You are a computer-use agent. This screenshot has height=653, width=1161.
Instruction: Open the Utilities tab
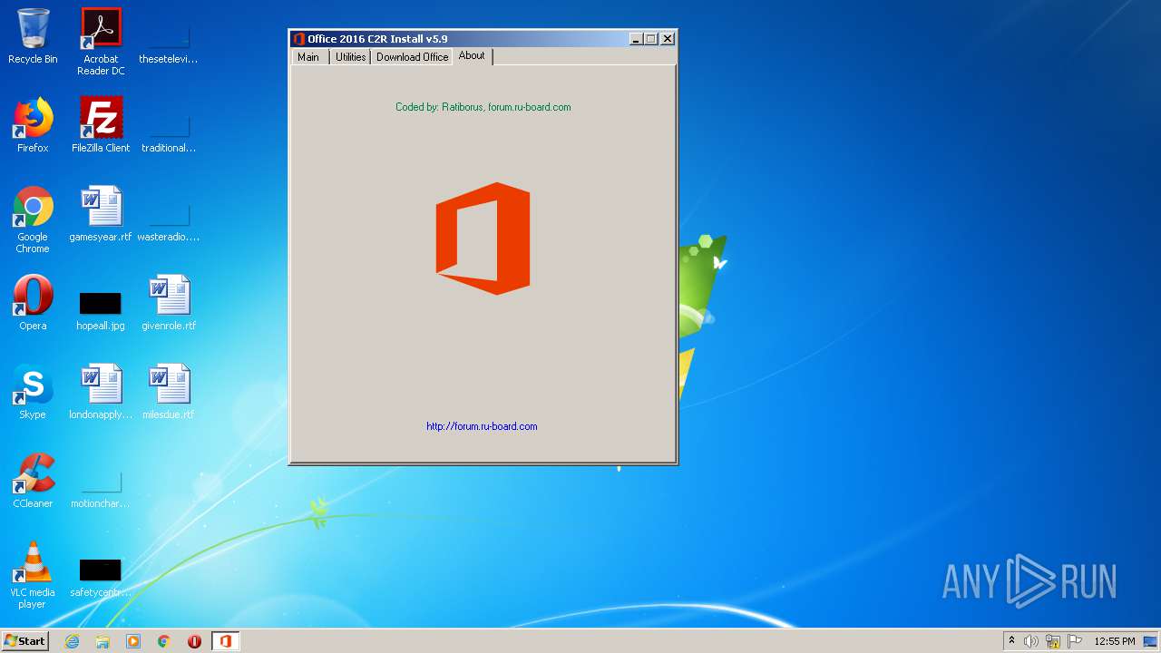[350, 56]
